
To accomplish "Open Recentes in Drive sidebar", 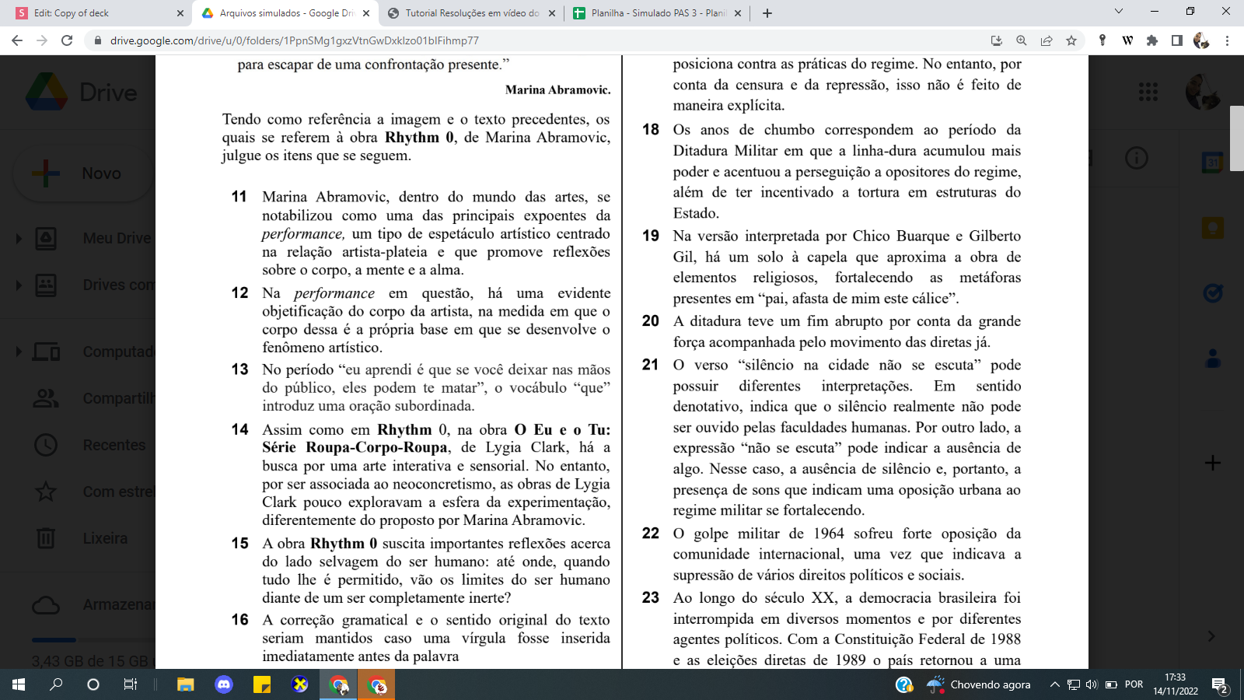I will click(x=90, y=445).
